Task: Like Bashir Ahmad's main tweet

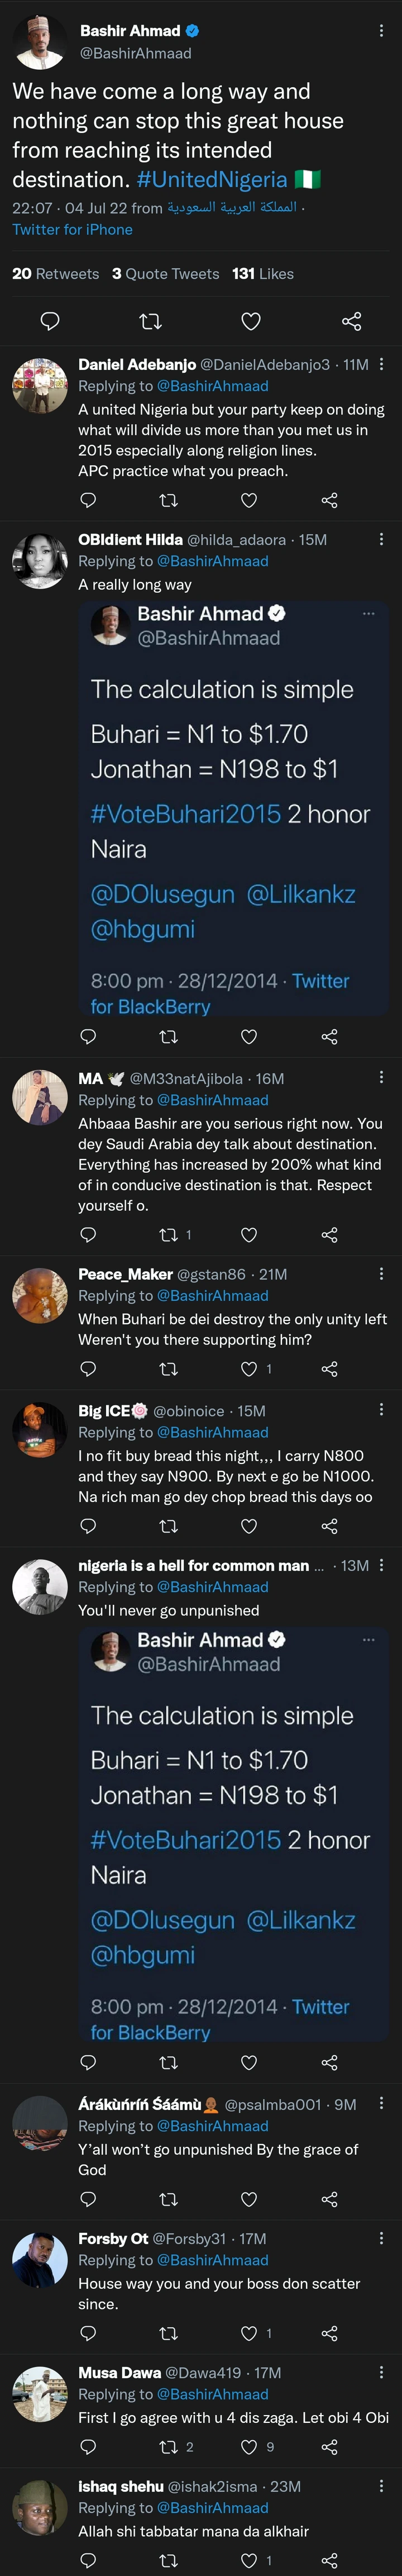Action: coord(251,321)
